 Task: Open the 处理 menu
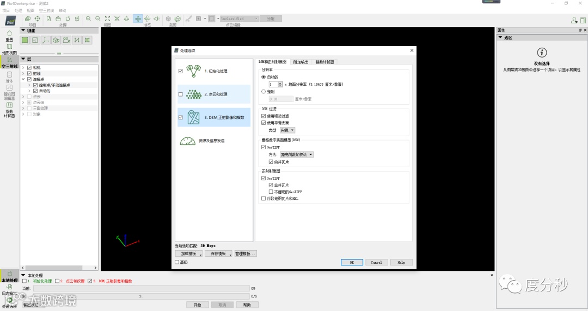coord(18,10)
